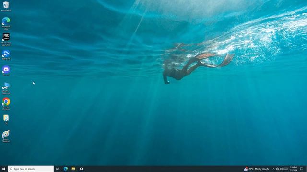Viewport: 307px width, 172px height.
Task: Open the Windows Start menu
Action: [x=4, y=169]
